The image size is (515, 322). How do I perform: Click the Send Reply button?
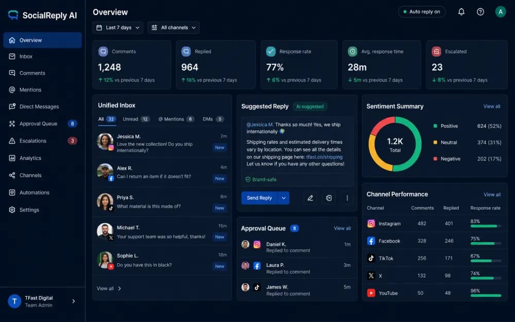[260, 198]
